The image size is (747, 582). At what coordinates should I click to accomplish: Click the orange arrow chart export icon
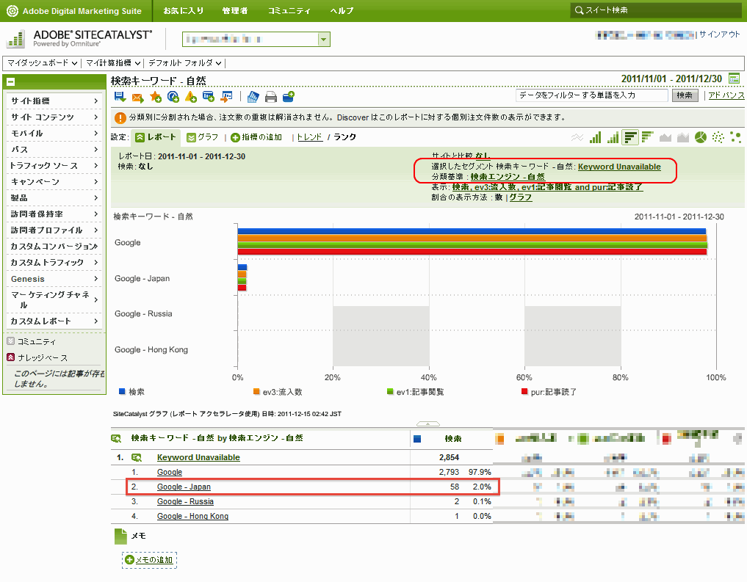(226, 97)
